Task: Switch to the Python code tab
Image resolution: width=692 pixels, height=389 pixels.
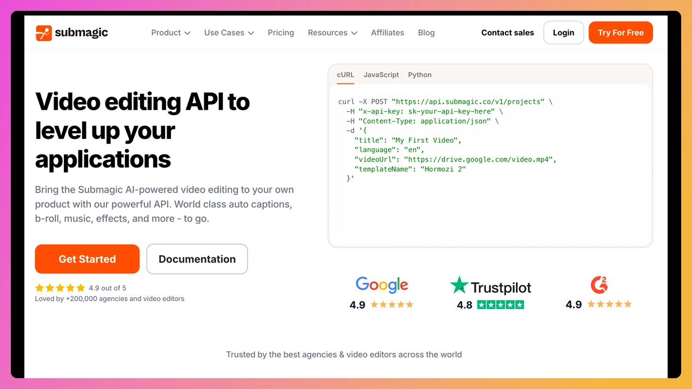Action: point(420,75)
